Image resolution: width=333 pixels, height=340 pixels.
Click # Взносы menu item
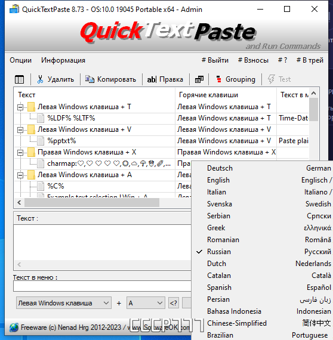pos(253,60)
